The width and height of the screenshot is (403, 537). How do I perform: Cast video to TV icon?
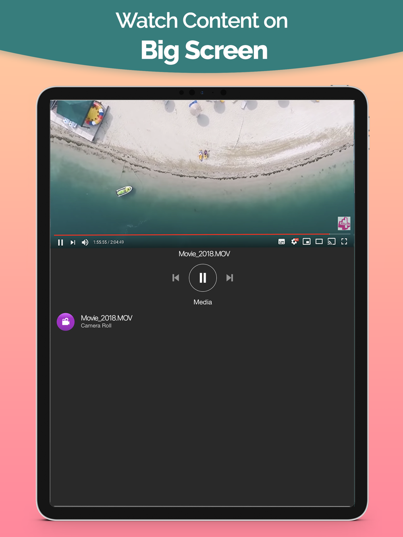[332, 242]
